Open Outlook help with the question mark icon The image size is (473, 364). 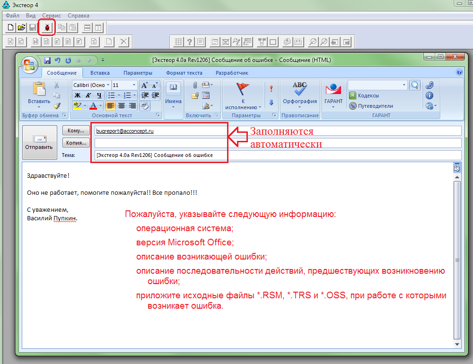[459, 72]
